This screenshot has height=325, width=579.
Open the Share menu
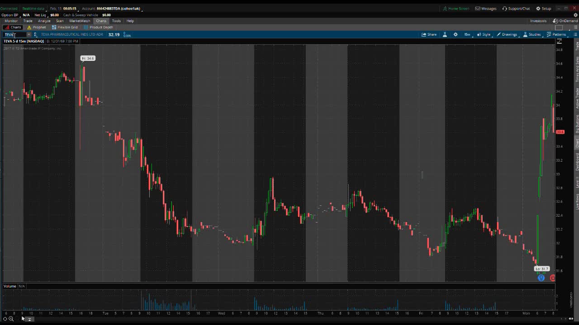429,34
